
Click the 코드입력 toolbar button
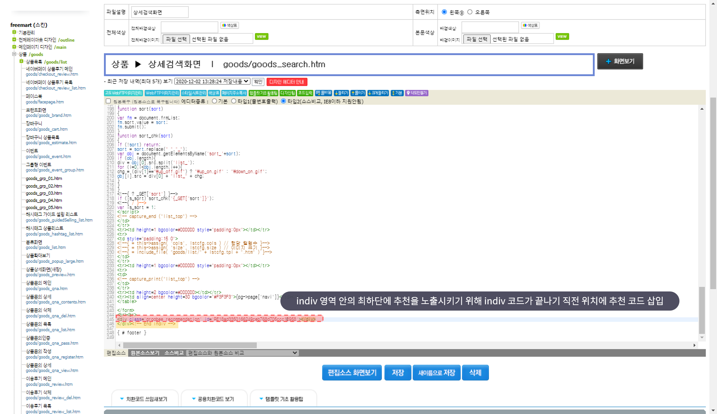coord(305,93)
